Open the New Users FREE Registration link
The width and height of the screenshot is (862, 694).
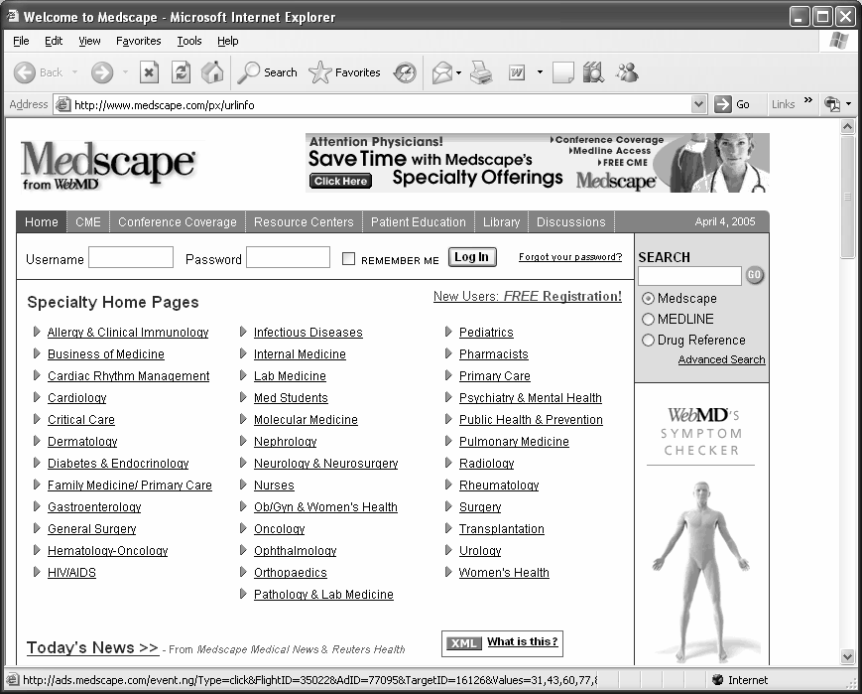[527, 296]
